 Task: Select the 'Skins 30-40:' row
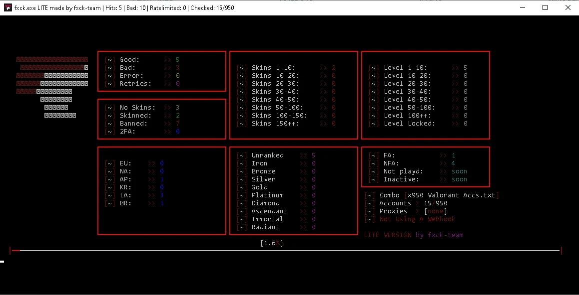287,92
